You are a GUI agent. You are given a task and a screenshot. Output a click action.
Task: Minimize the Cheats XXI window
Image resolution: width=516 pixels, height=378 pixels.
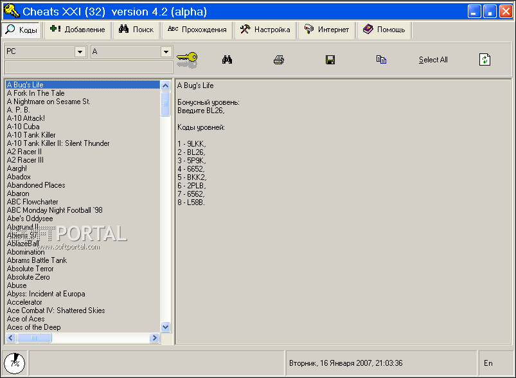pos(474,12)
